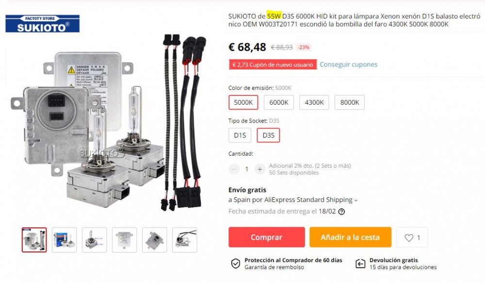Select the single xenon bulb thumbnail
The height and width of the screenshot is (283, 485).
tap(95, 240)
